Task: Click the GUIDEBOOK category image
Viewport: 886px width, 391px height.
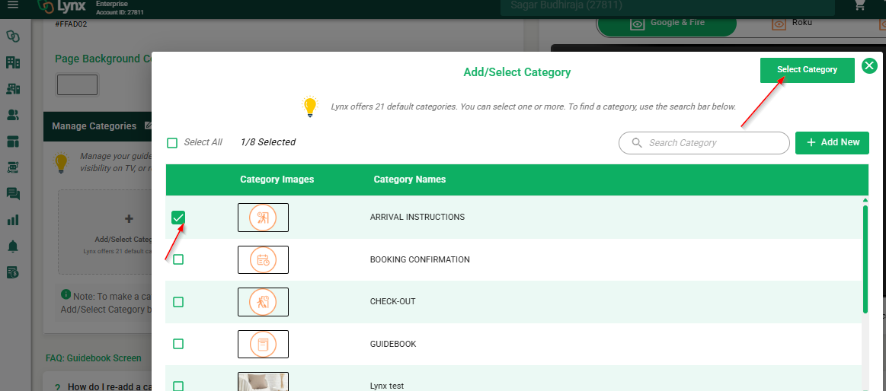Action: pyautogui.click(x=264, y=344)
